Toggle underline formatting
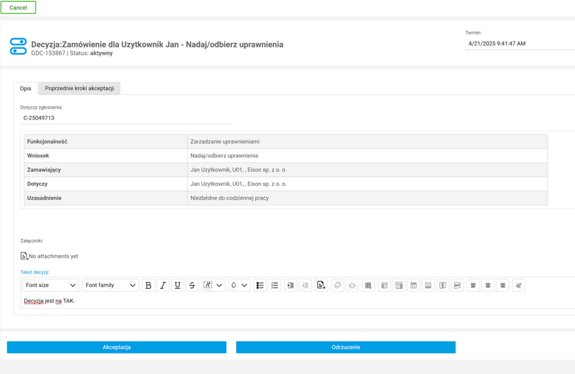The image size is (575, 374). click(177, 286)
